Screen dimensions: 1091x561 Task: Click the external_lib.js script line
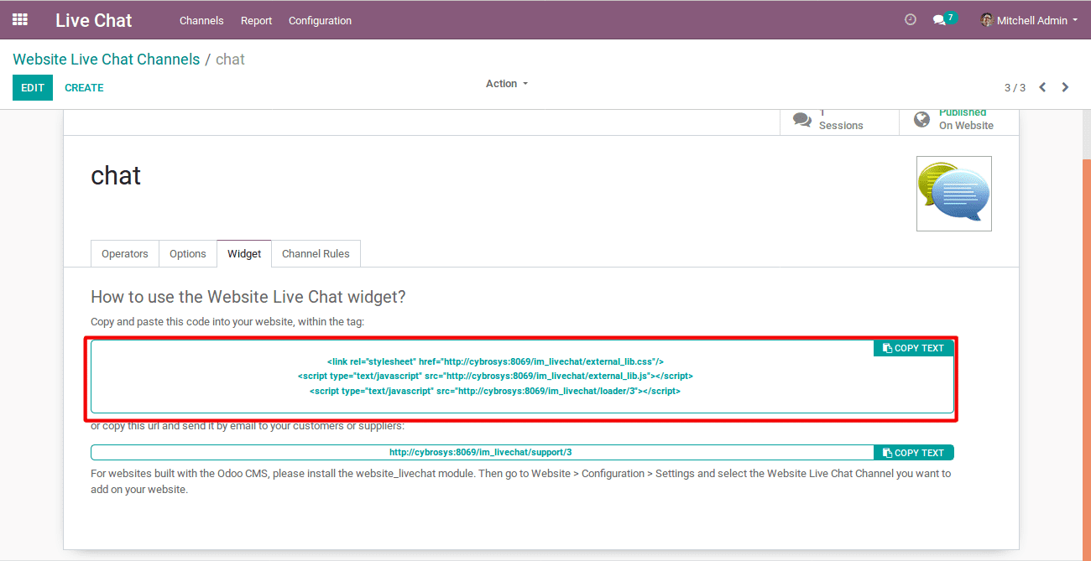pos(495,377)
